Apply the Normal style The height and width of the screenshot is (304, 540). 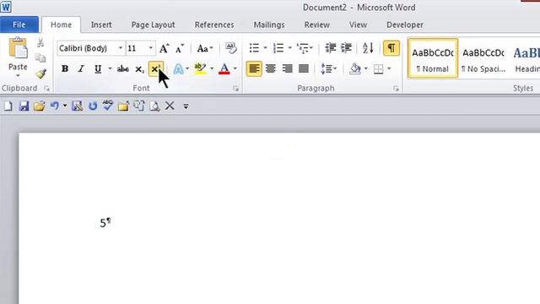point(433,58)
